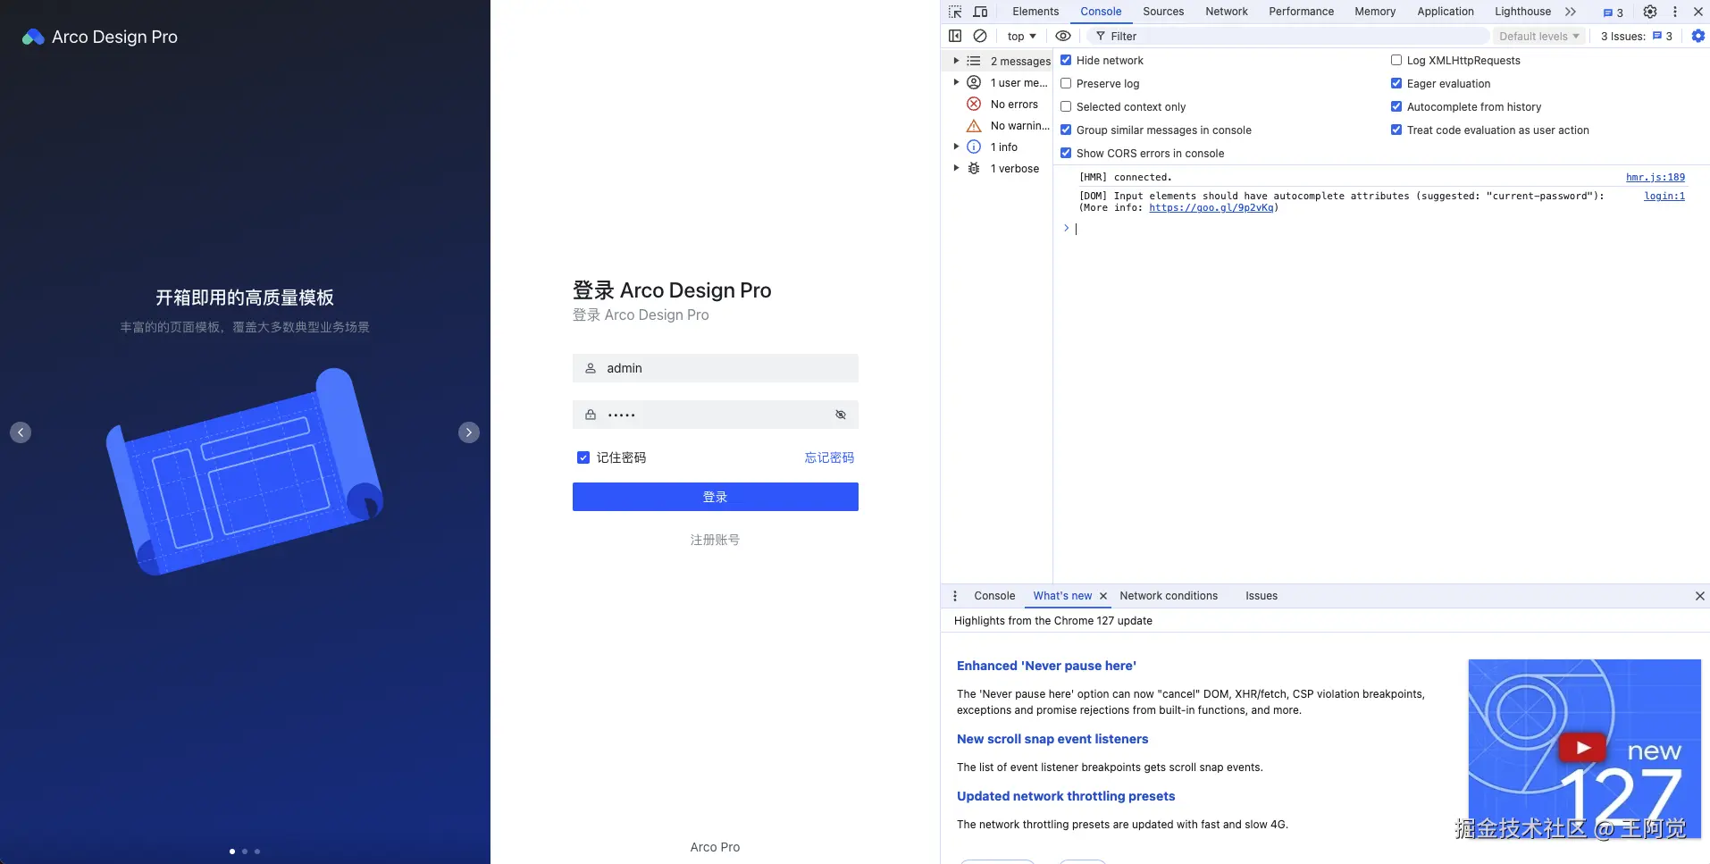
Task: Enable Log XMLHttpRequests checkbox
Action: (x=1396, y=60)
